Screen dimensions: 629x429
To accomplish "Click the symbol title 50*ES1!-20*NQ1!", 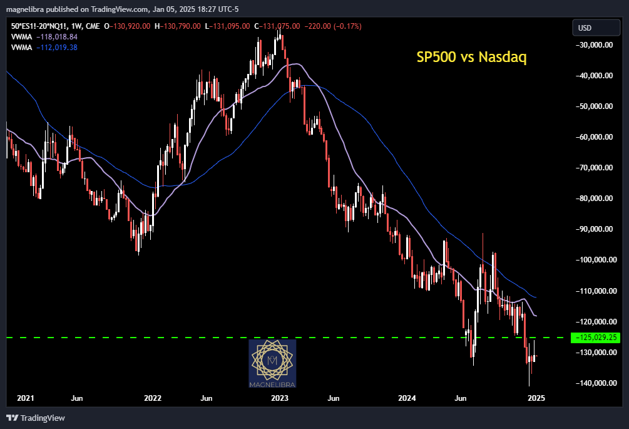I will tap(39, 26).
